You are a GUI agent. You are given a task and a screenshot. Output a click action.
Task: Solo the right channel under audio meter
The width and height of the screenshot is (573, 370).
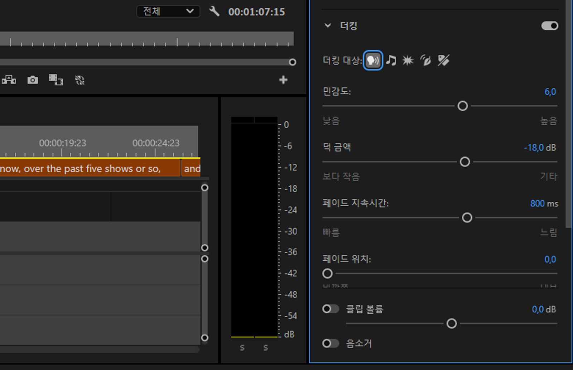click(x=266, y=347)
